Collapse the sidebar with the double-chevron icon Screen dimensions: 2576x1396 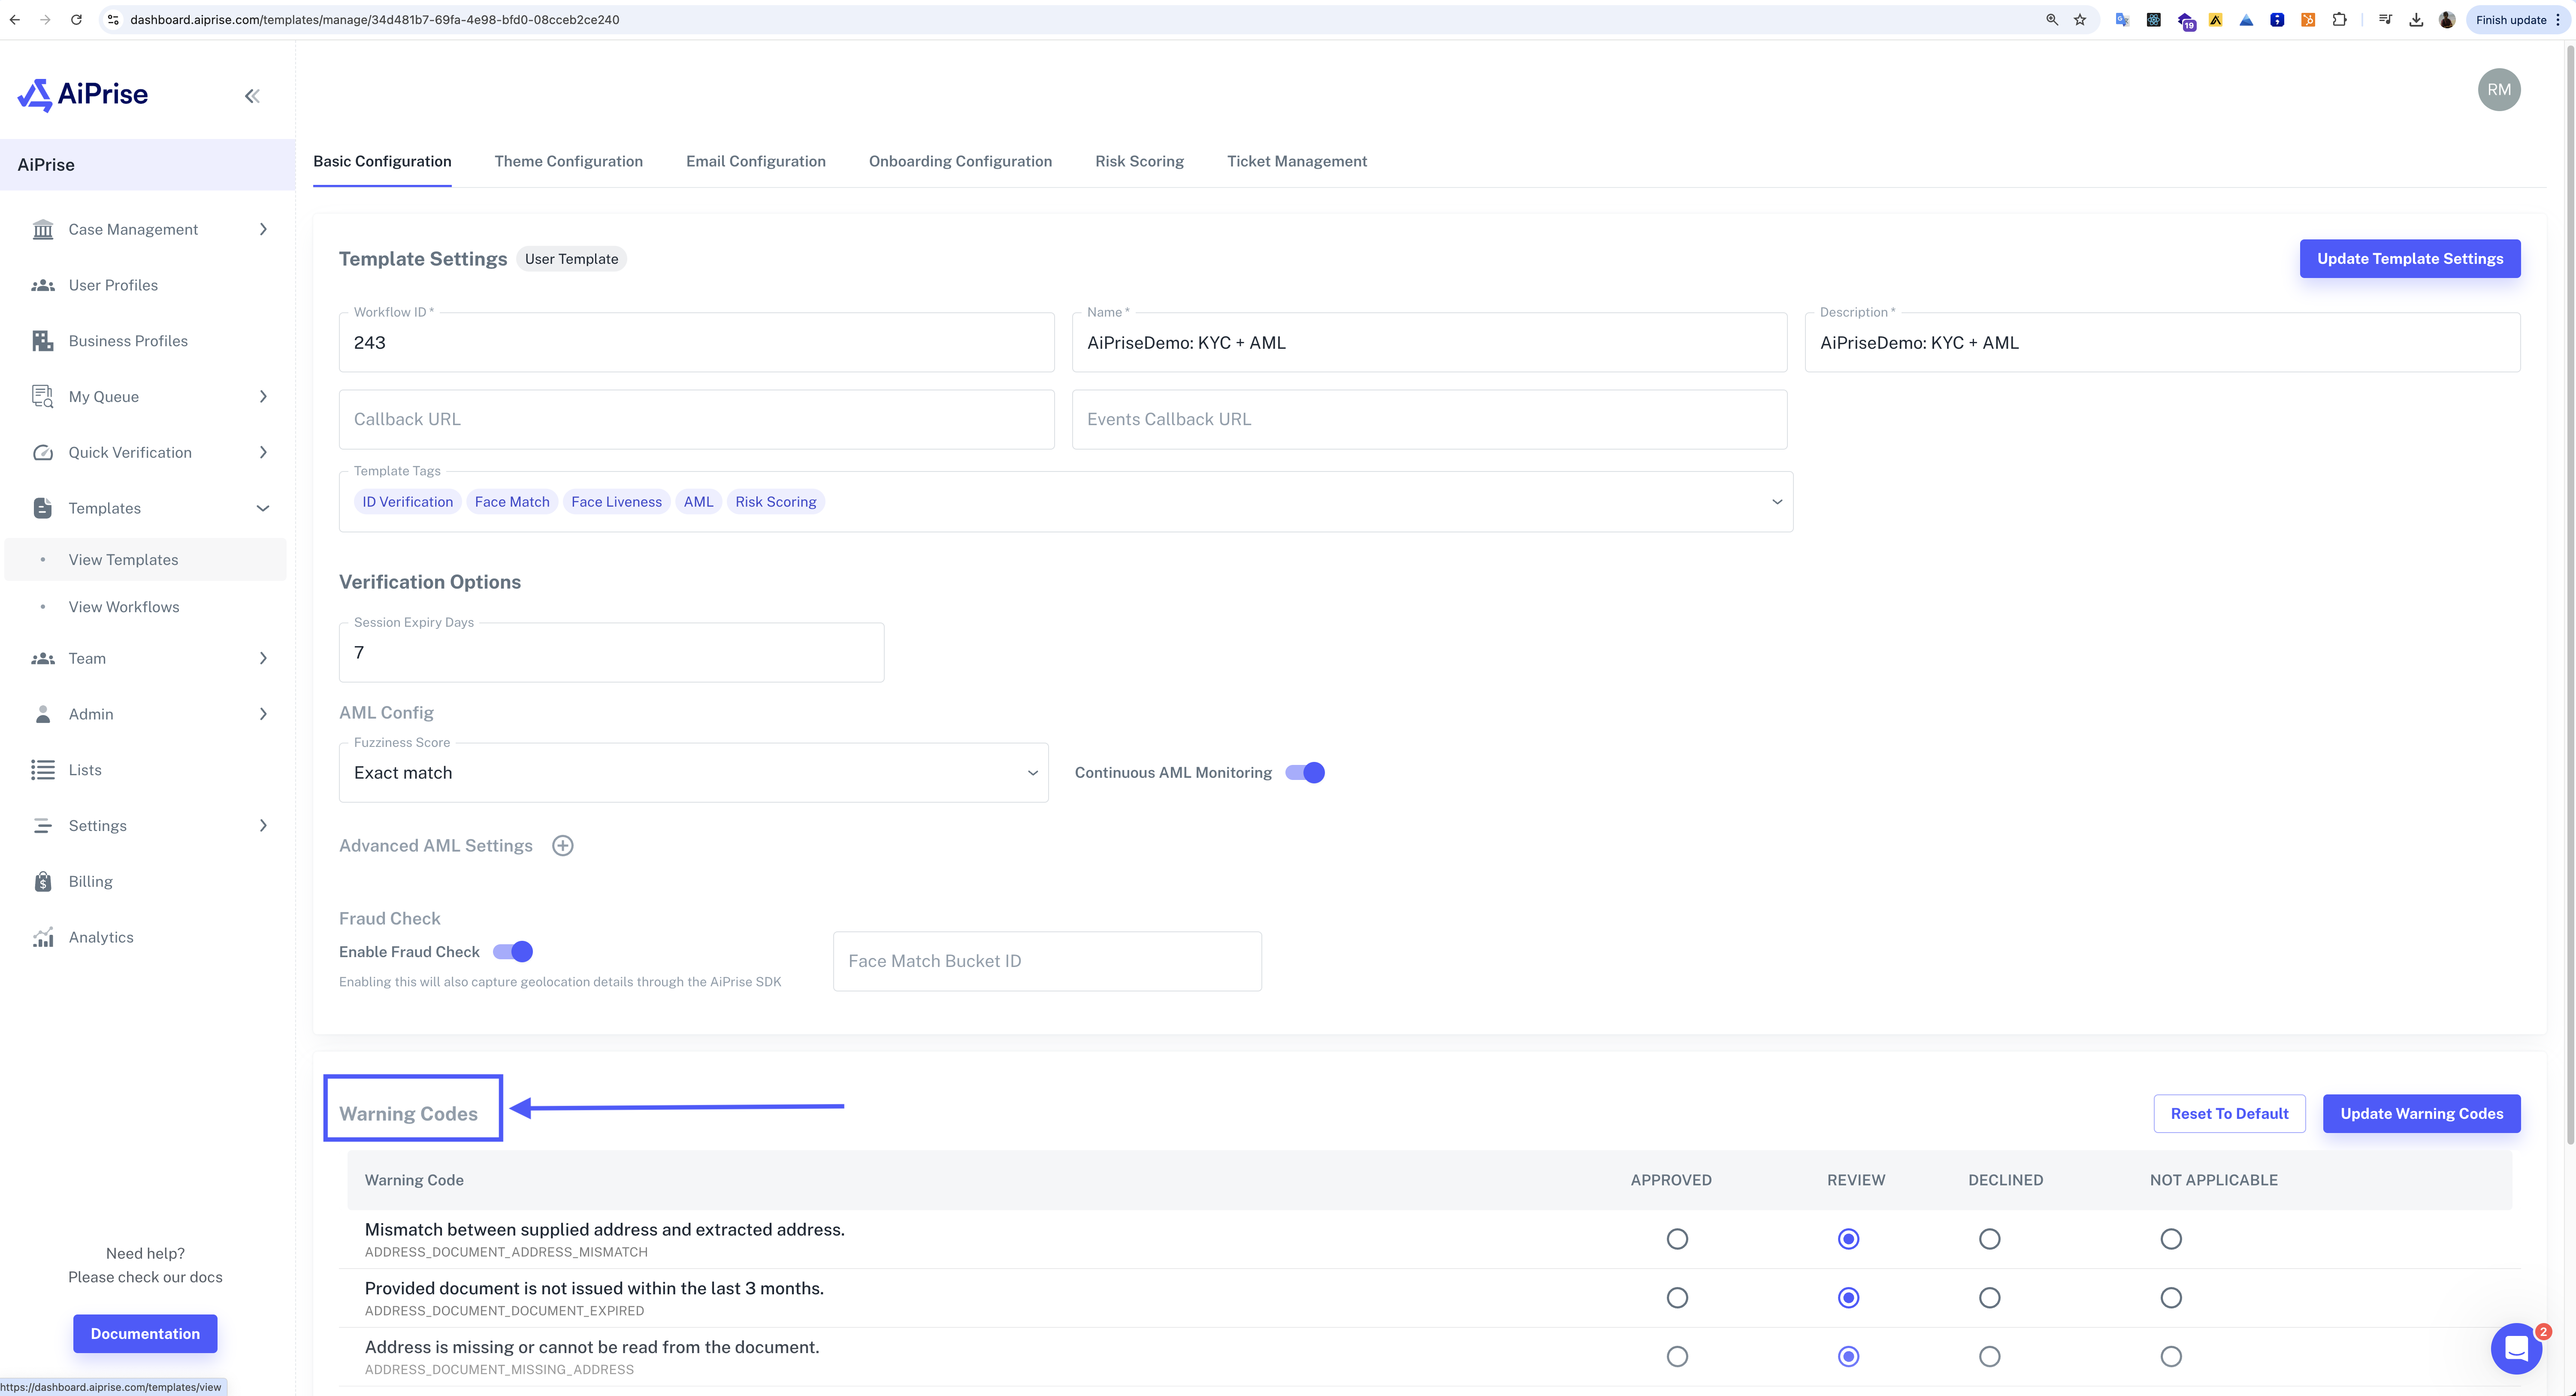coord(252,96)
